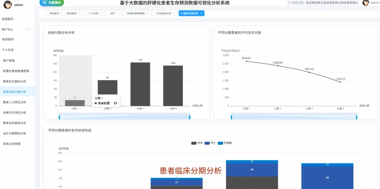This screenshot has height=189, width=380.
Task: Collapse the 用户中心 sidebar group
Action: (x=18, y=29)
